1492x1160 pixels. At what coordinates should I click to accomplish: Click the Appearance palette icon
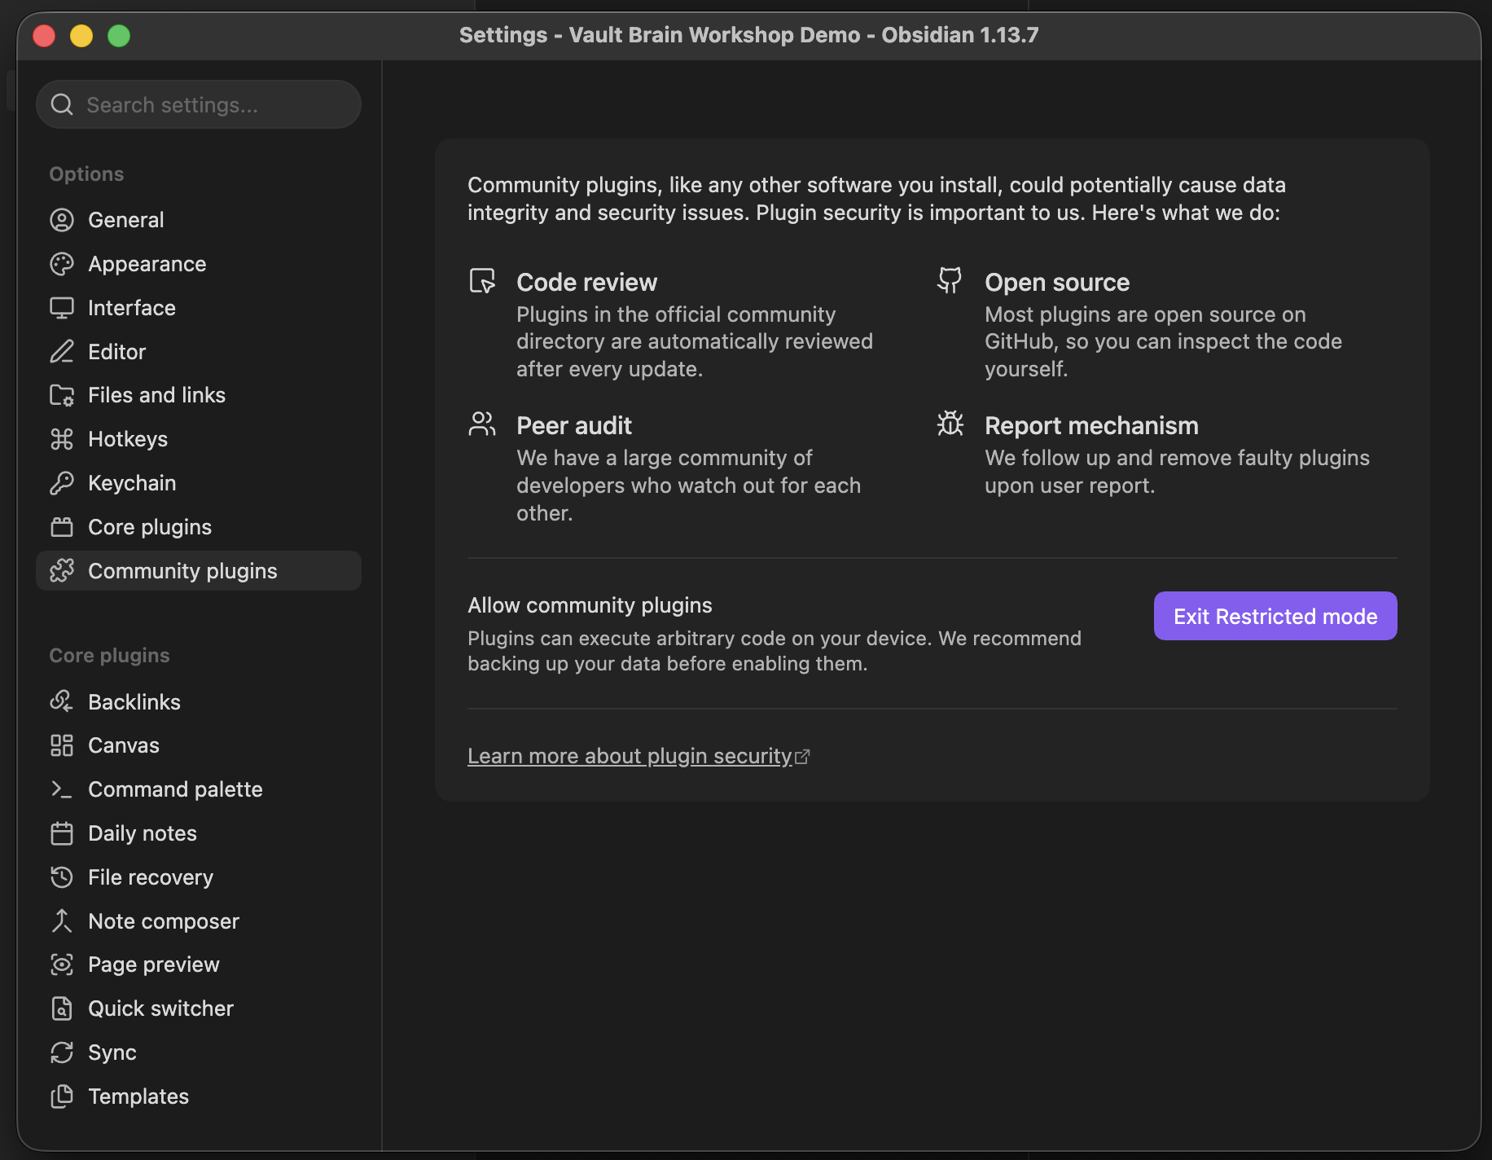coord(62,264)
